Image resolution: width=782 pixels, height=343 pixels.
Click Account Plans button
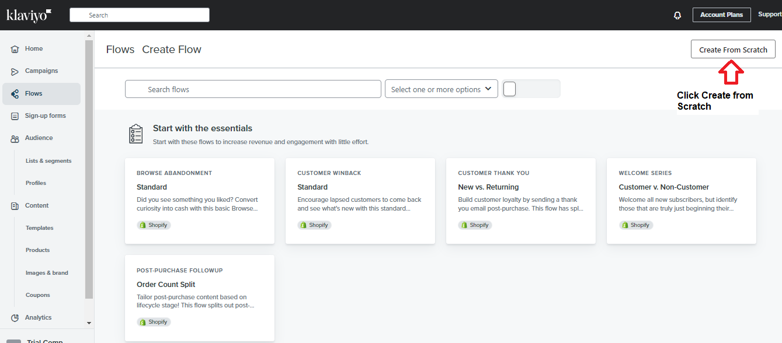pos(721,15)
